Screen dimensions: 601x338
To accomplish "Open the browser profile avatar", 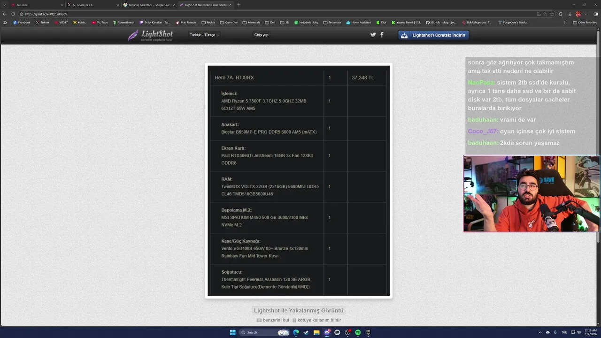I will tap(578, 14).
